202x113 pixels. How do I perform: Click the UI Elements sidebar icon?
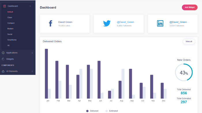coord(3,71)
